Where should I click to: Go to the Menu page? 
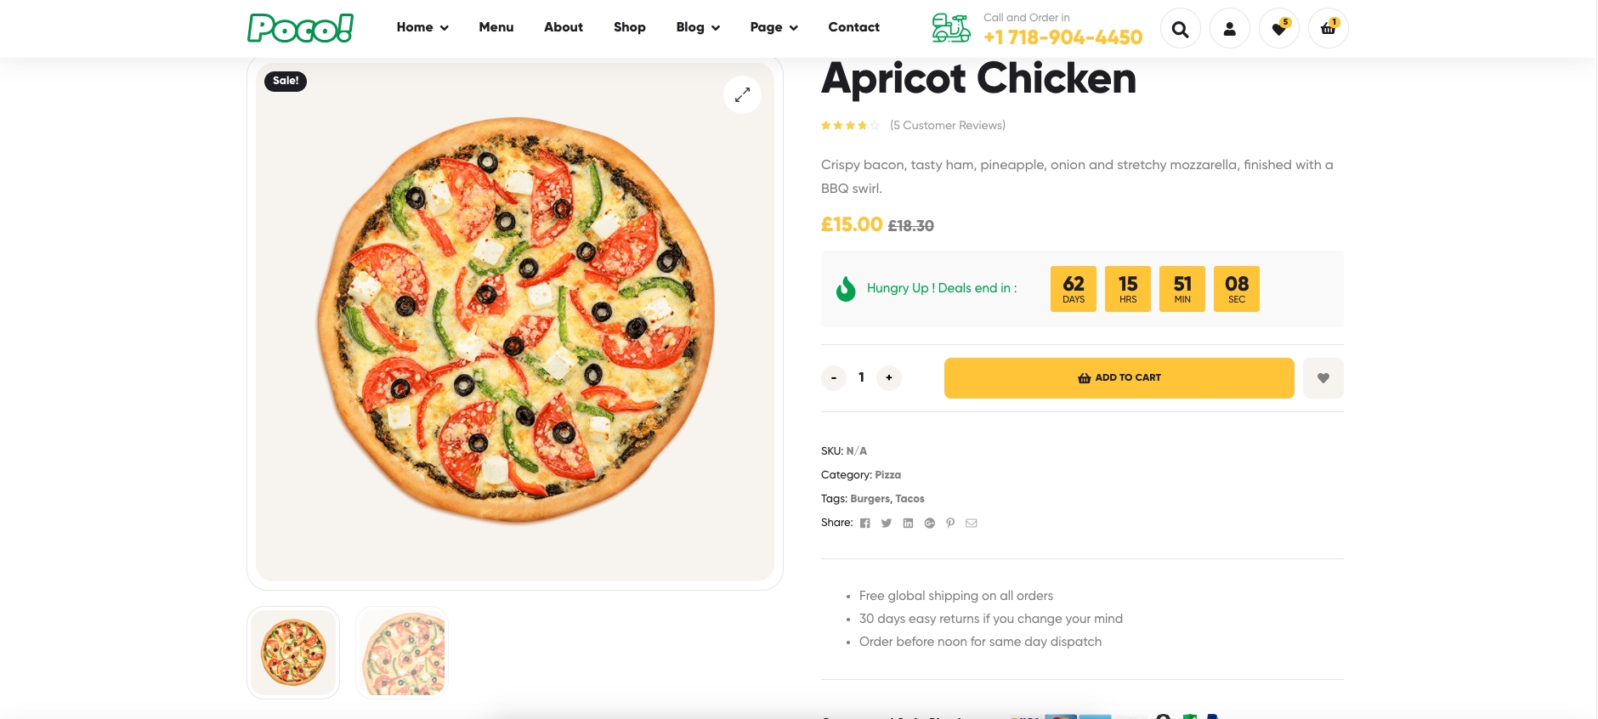click(496, 27)
